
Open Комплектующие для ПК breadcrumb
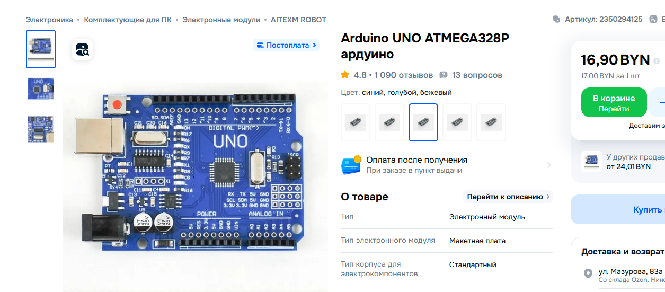point(128,20)
